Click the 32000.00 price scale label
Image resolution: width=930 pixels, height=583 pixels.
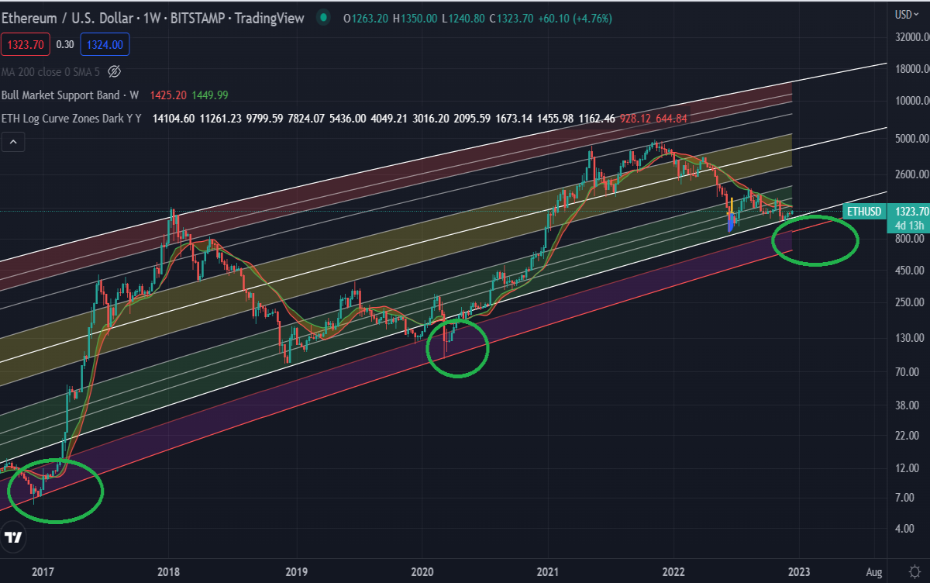tap(911, 36)
